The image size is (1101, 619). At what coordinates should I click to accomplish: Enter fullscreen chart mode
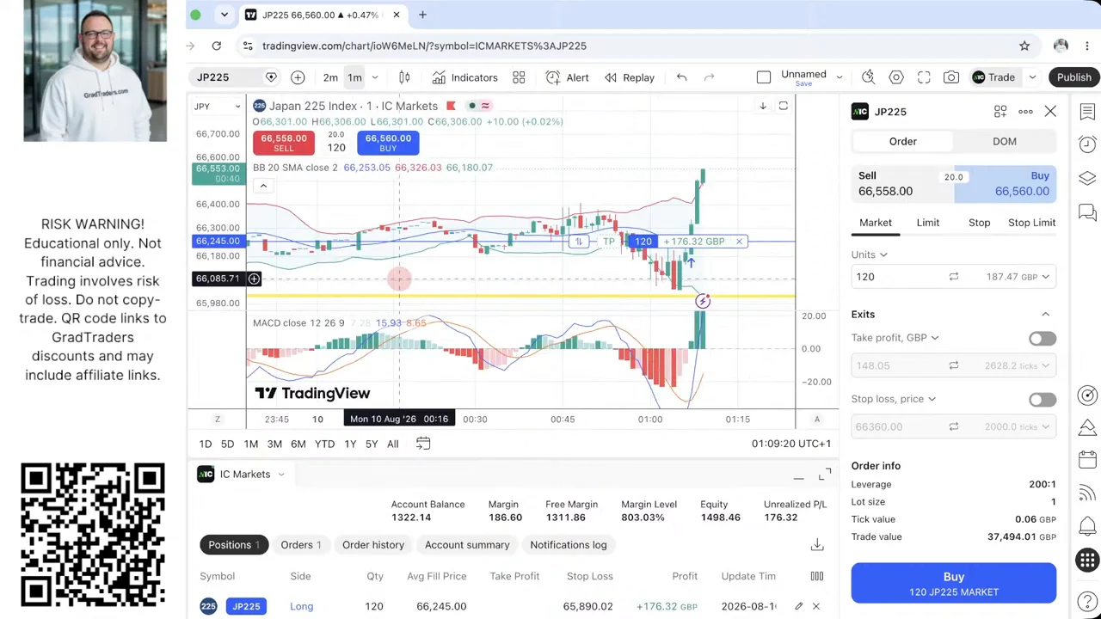point(924,77)
